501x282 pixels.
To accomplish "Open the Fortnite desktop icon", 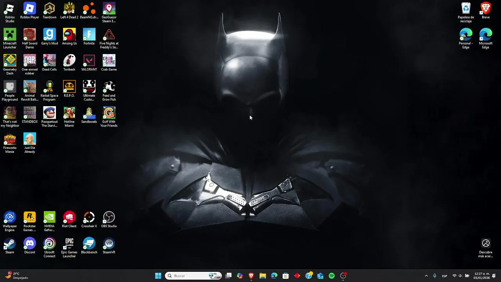I will pos(89,37).
